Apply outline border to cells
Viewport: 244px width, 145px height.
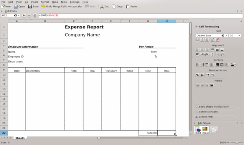222,65
